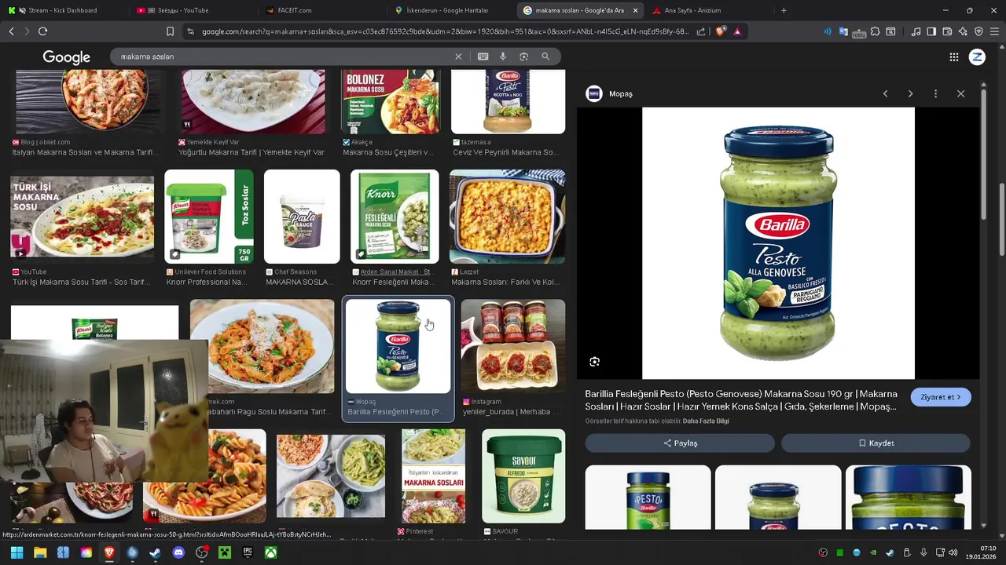Toggle the browser sidebar panel icon
This screenshot has width=1006, height=565.
click(x=931, y=31)
